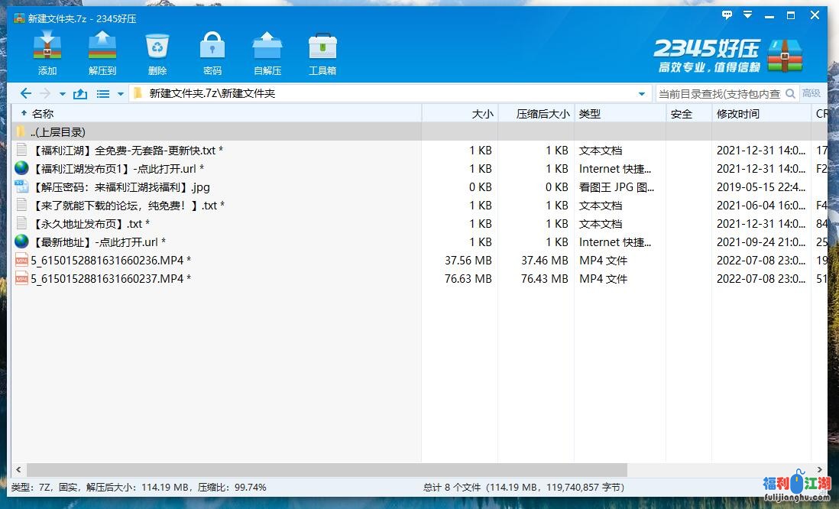Click the magnifier search icon
This screenshot has height=509, width=839.
(791, 93)
